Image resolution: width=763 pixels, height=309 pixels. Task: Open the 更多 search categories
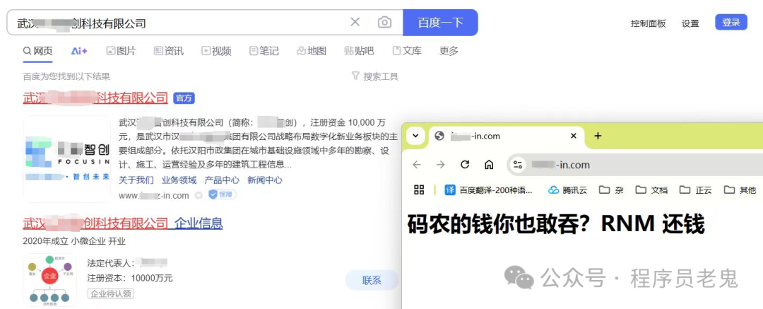tap(449, 51)
